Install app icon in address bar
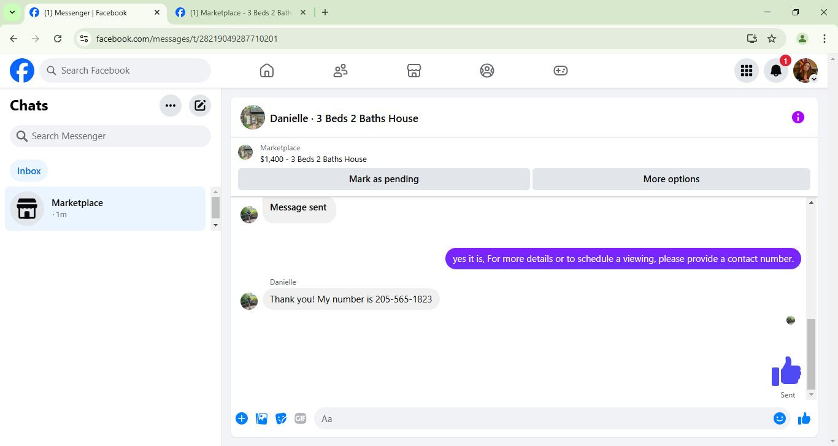Viewport: 838px width, 446px height. point(752,39)
